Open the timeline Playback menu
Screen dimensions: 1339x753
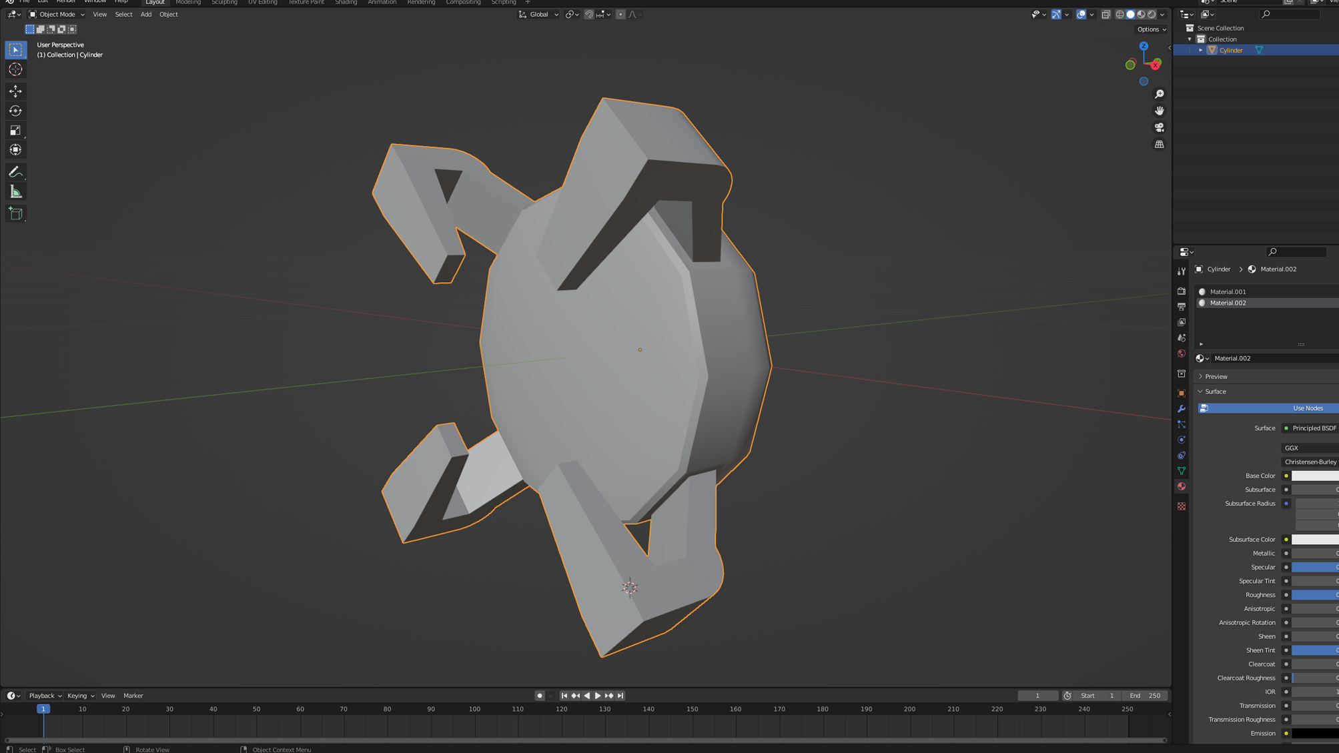click(x=45, y=696)
